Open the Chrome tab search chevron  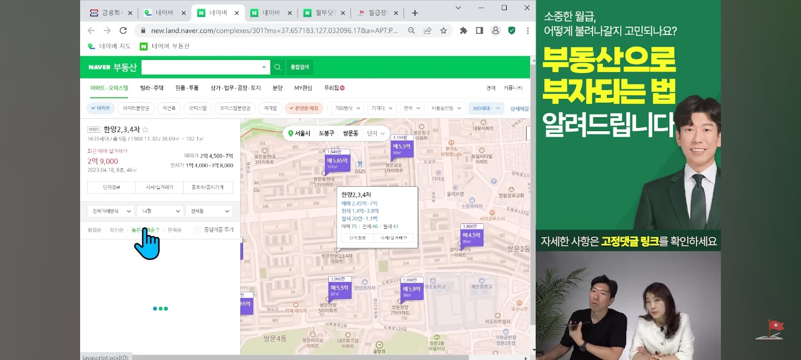point(458,8)
